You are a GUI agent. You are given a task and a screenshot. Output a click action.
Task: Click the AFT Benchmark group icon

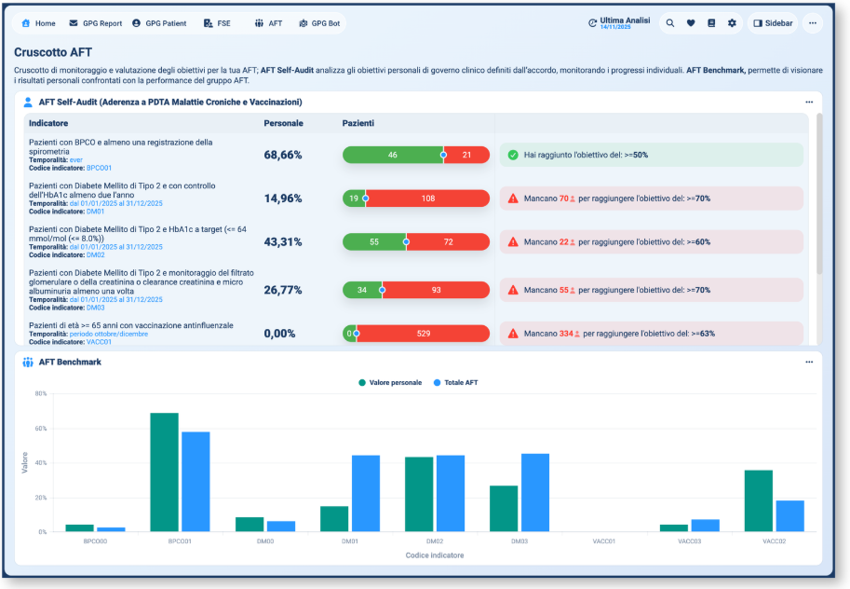click(28, 362)
